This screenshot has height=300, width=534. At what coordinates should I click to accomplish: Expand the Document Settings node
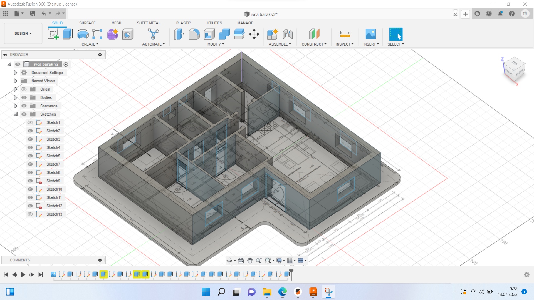pos(15,72)
